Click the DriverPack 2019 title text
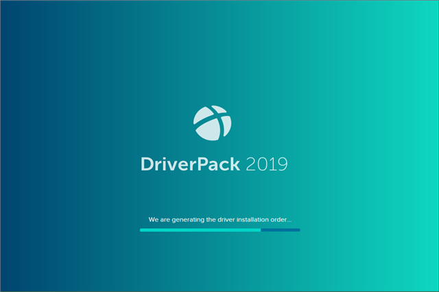The height and width of the screenshot is (292, 439). [214, 164]
